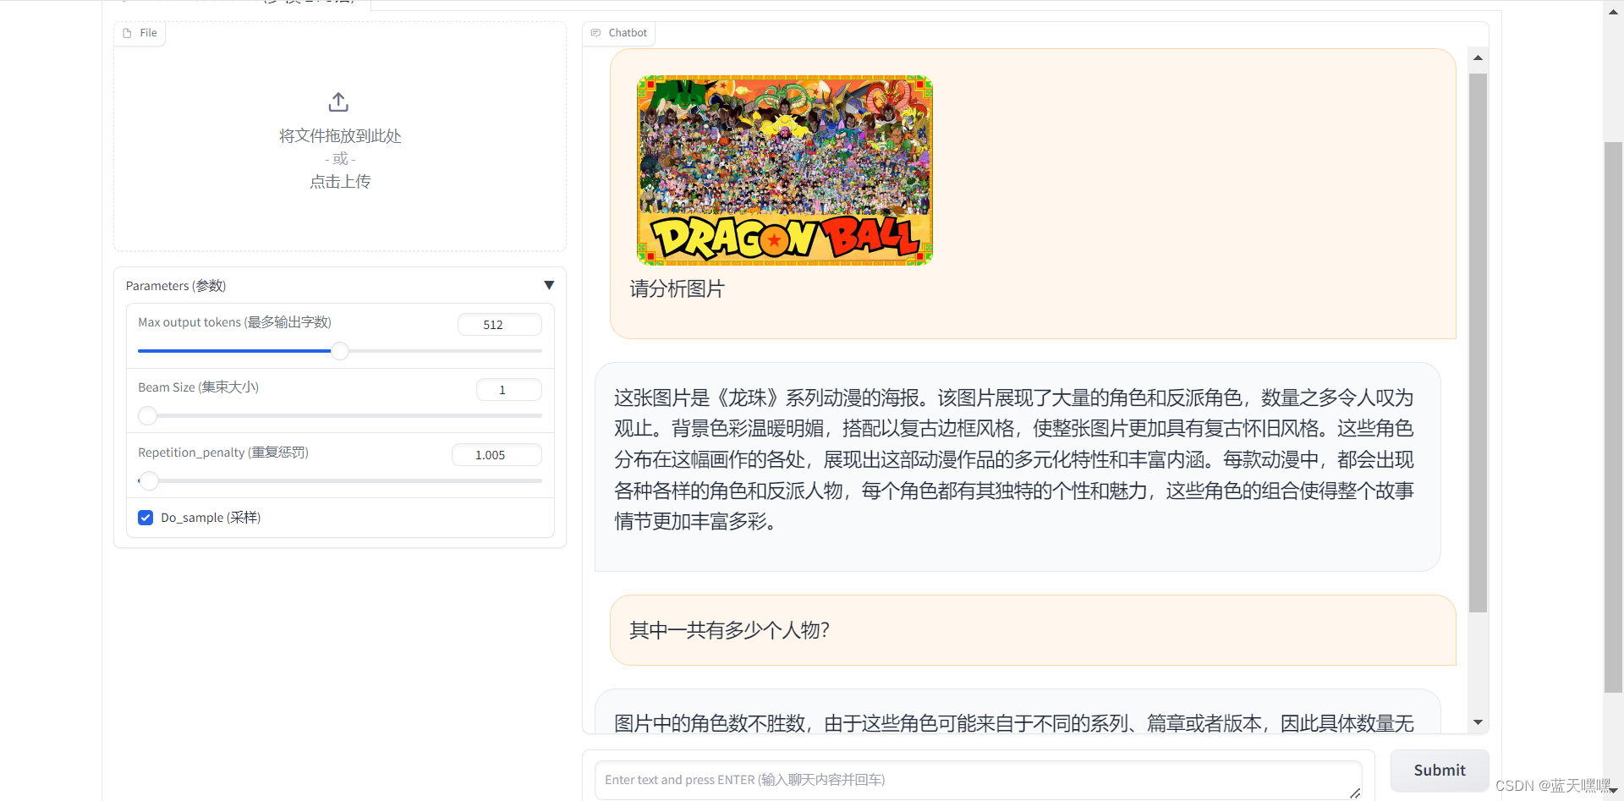
Task: Click the textbox resize handle icon
Action: (x=1355, y=793)
